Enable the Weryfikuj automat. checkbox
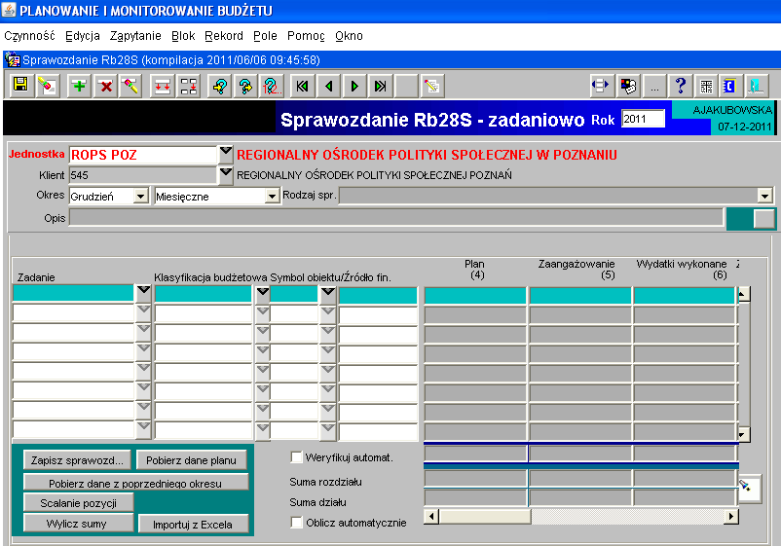This screenshot has width=781, height=546. pos(296,456)
